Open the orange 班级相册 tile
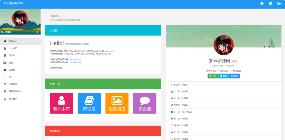The image size is (285, 140). tap(117, 103)
